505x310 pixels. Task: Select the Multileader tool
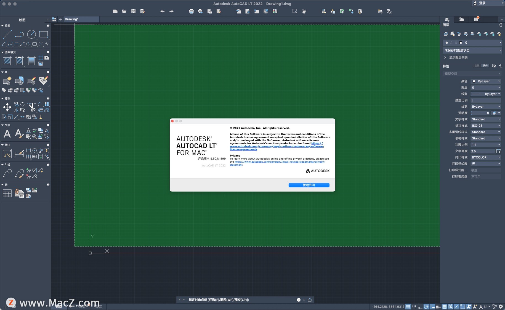pos(7,173)
